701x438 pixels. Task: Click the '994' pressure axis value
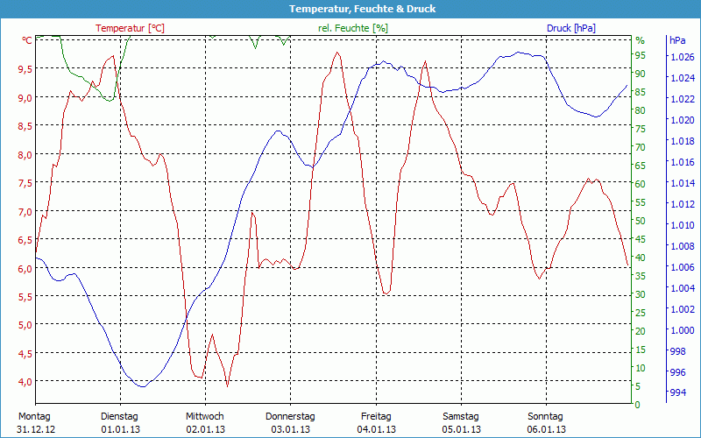point(676,392)
